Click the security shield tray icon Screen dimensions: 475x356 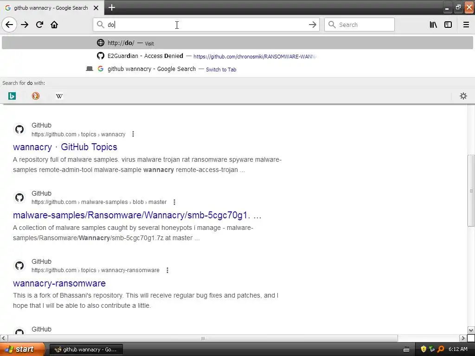(x=424, y=349)
